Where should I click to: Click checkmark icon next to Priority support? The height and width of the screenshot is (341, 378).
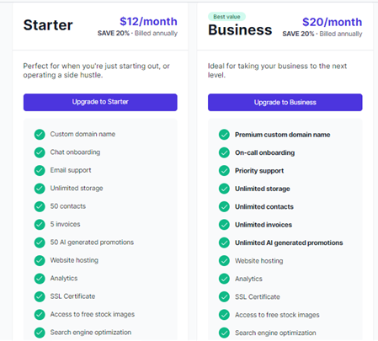[224, 170]
